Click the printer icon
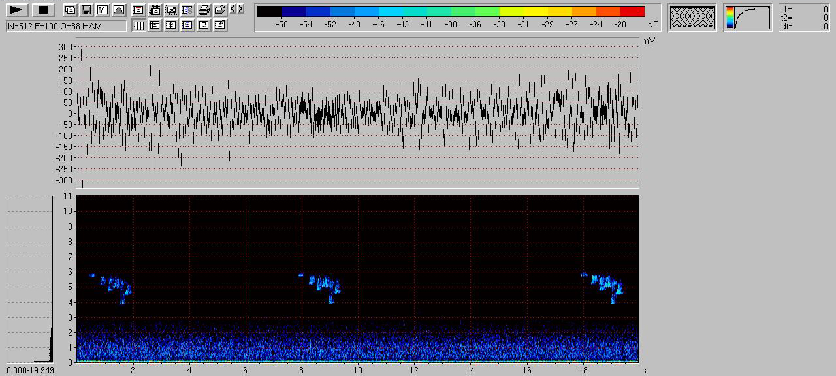836x376 pixels. [204, 10]
